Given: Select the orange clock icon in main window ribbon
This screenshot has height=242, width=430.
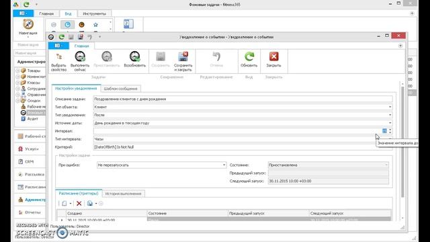Looking at the screenshot, I should tap(81, 25).
